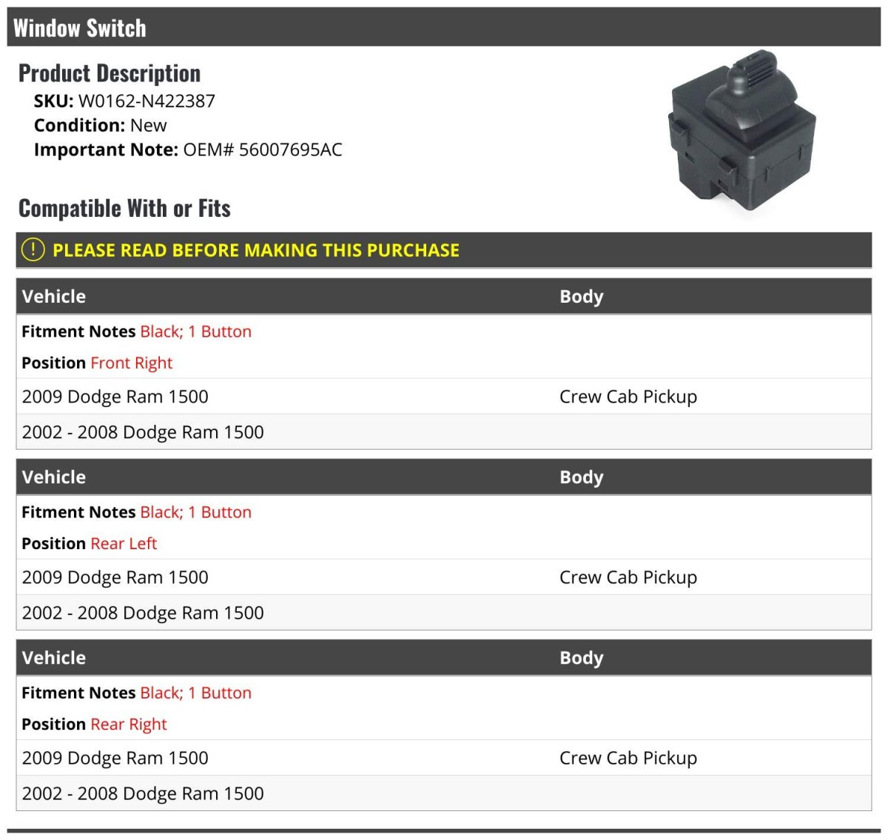The height and width of the screenshot is (840, 888).
Task: Select 2009 Dodge Ram 1500 in Front Right table
Action: [x=115, y=397]
